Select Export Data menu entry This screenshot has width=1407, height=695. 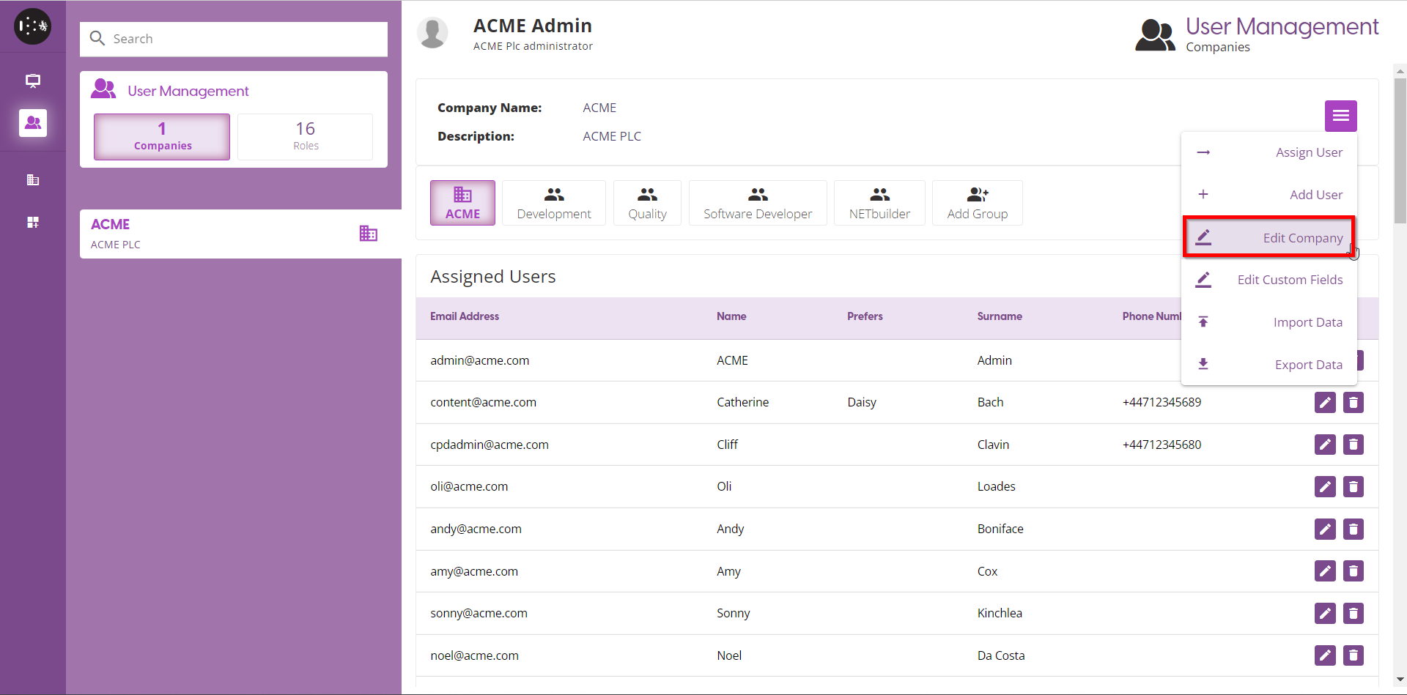coord(1269,365)
